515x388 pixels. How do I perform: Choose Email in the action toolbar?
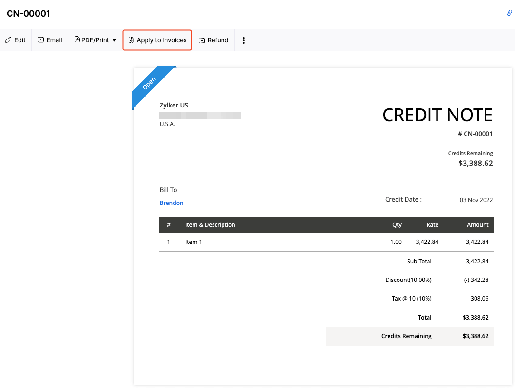49,40
